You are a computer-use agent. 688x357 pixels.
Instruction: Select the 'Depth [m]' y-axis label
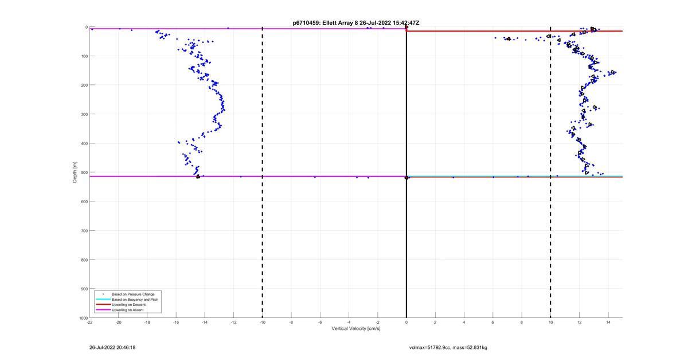75,172
